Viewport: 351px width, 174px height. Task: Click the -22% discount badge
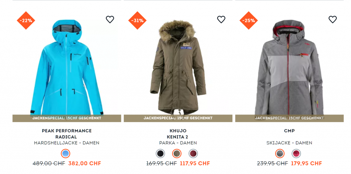coord(26,21)
